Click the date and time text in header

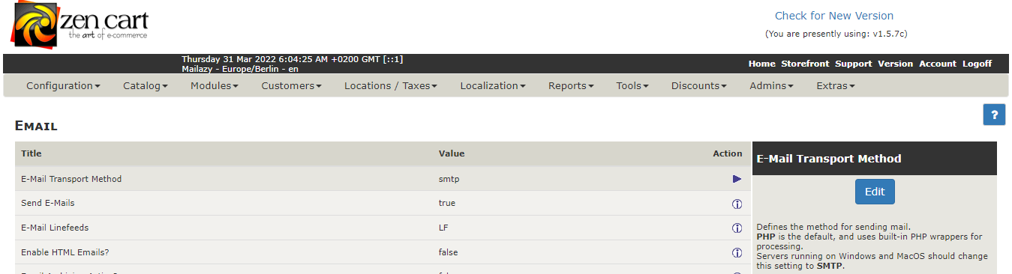[293, 59]
